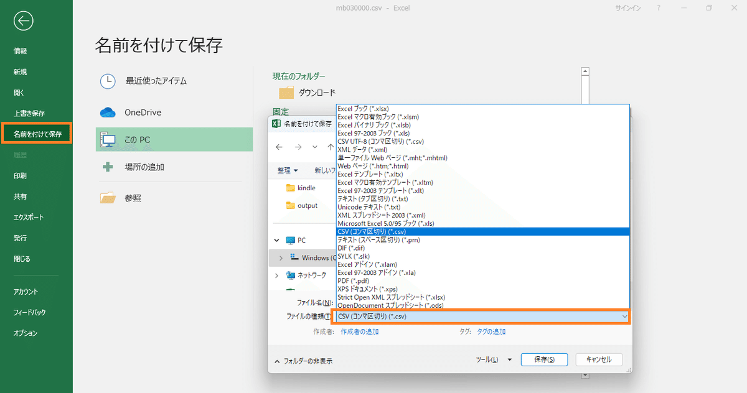This screenshot has height=393, width=747.
Task: Open the 新規 backstage page
Action: pyautogui.click(x=21, y=72)
